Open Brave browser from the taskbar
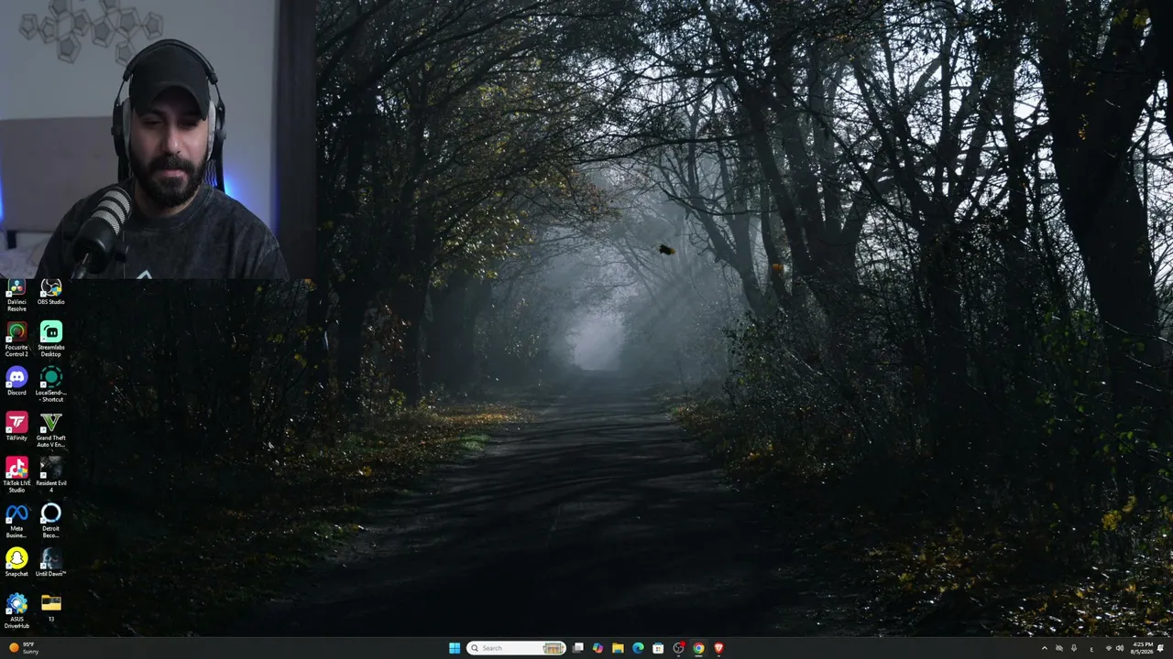The height and width of the screenshot is (659, 1173). (x=718, y=648)
